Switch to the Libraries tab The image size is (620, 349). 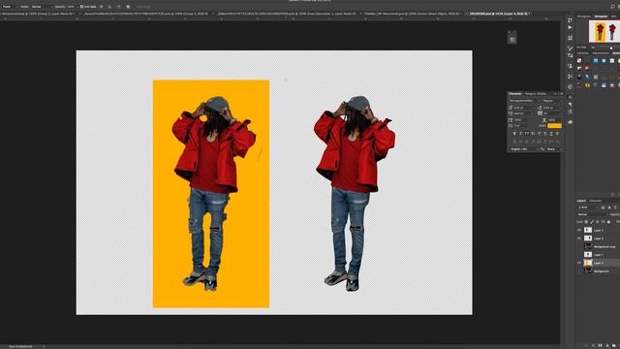tap(583, 53)
